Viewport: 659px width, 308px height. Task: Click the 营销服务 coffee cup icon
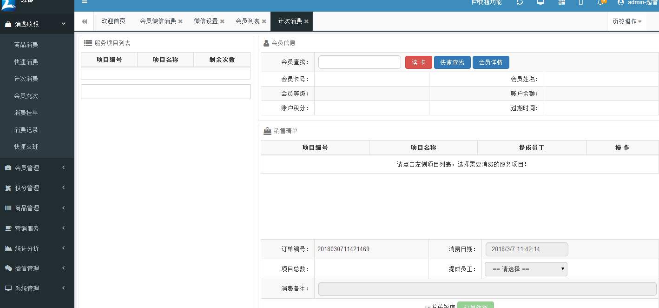click(8, 228)
